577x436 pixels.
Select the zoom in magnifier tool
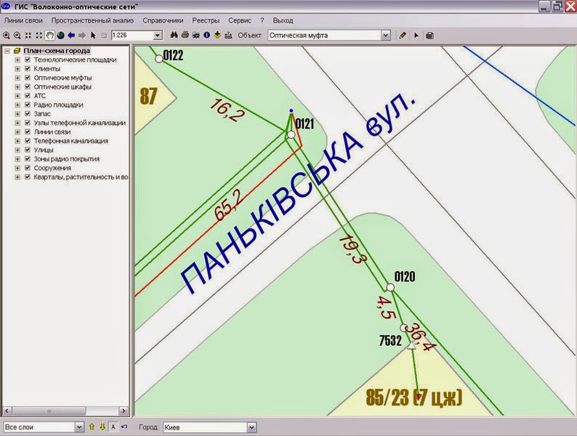7,36
